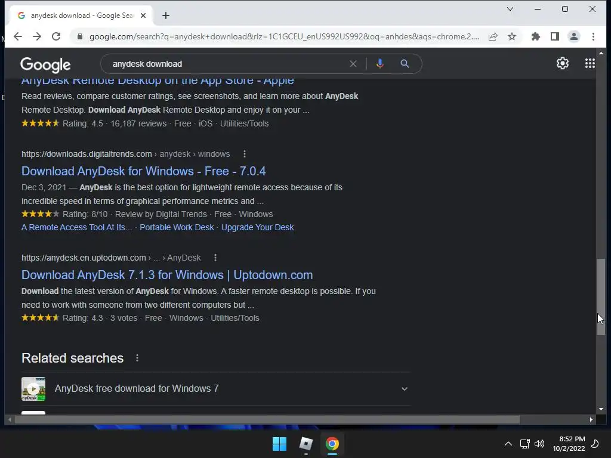
Task: Submit search with magnifier icon
Action: [x=405, y=64]
